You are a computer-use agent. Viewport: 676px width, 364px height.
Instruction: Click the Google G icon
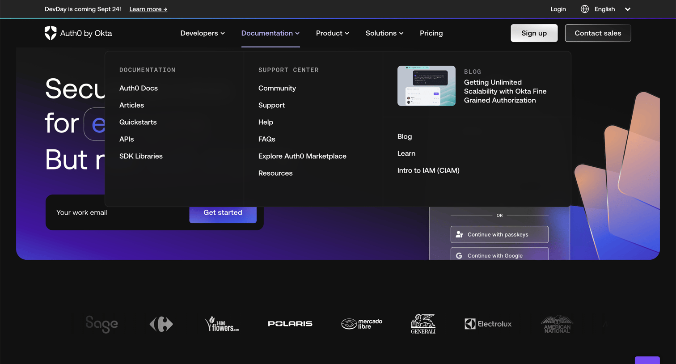459,256
